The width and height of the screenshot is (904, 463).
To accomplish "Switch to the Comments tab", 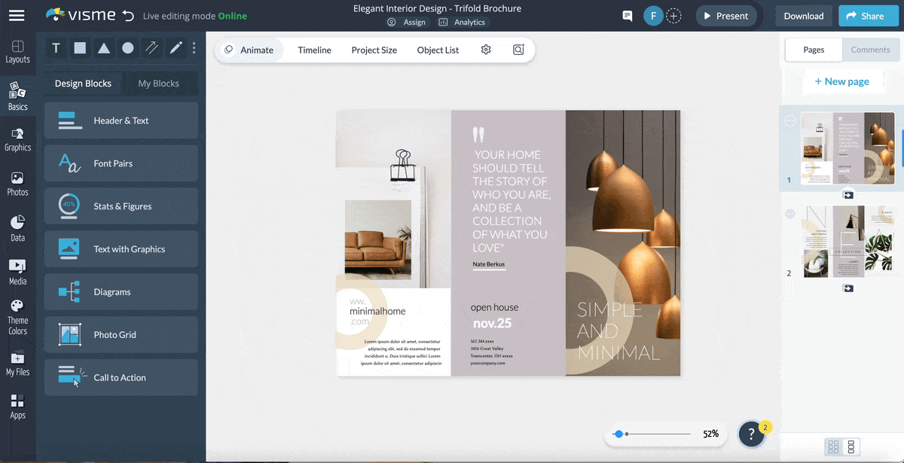I will [870, 50].
